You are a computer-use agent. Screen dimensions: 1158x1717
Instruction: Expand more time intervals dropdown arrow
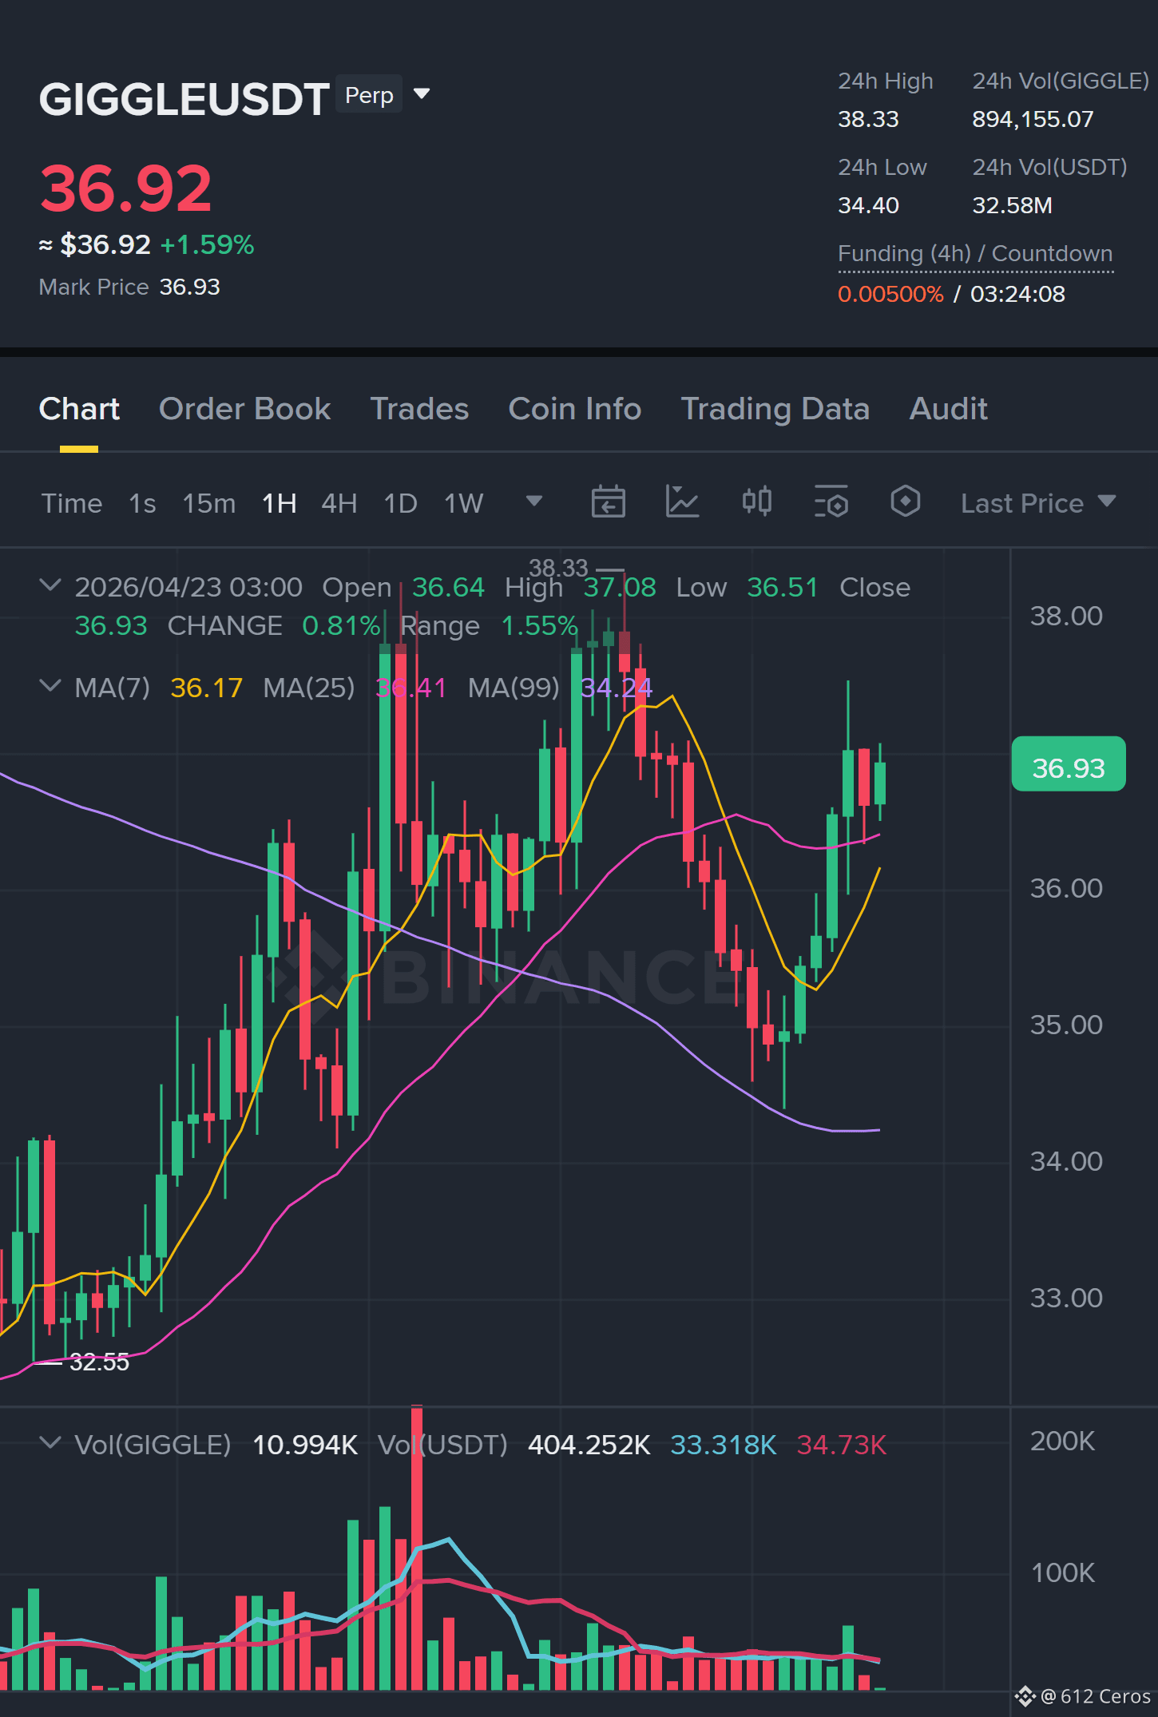[x=534, y=501]
